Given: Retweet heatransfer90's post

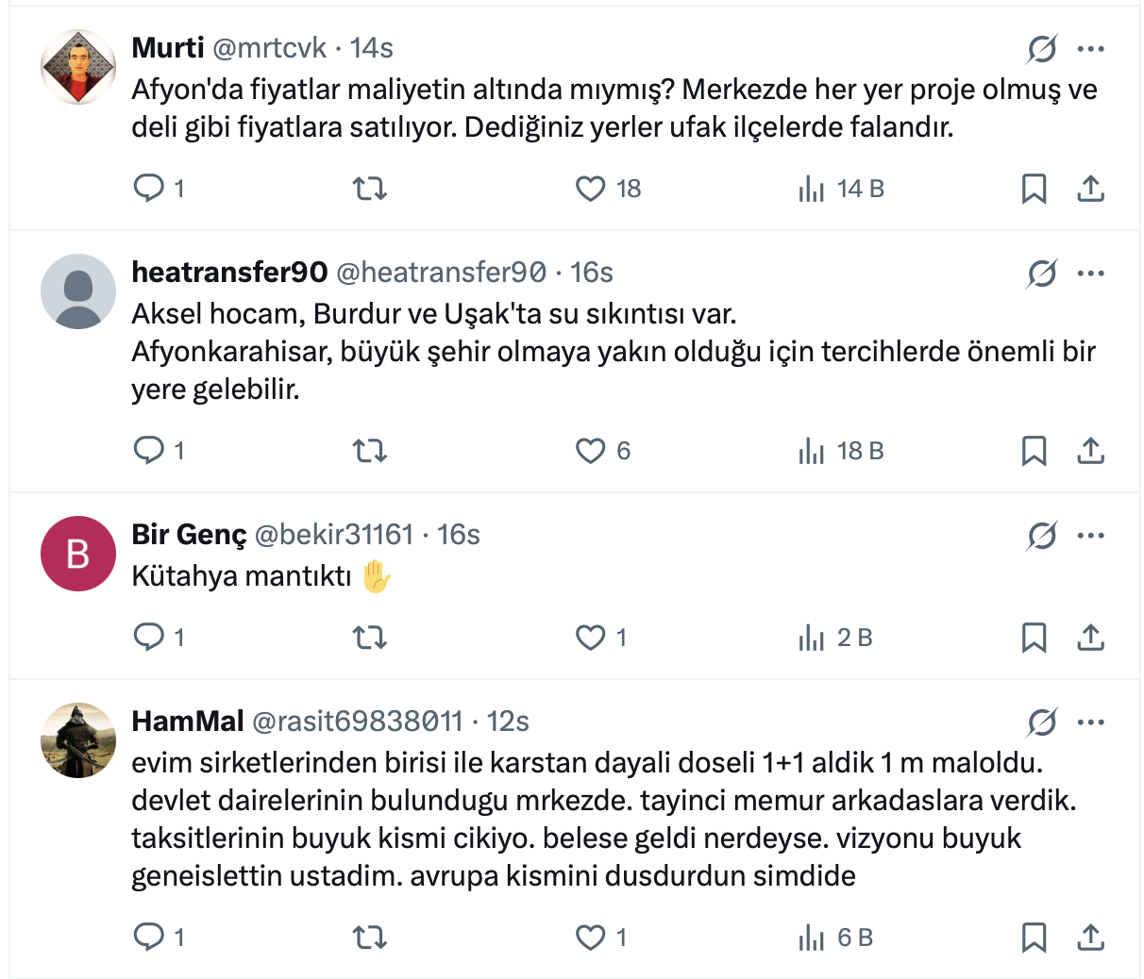Looking at the screenshot, I should pyautogui.click(x=369, y=451).
